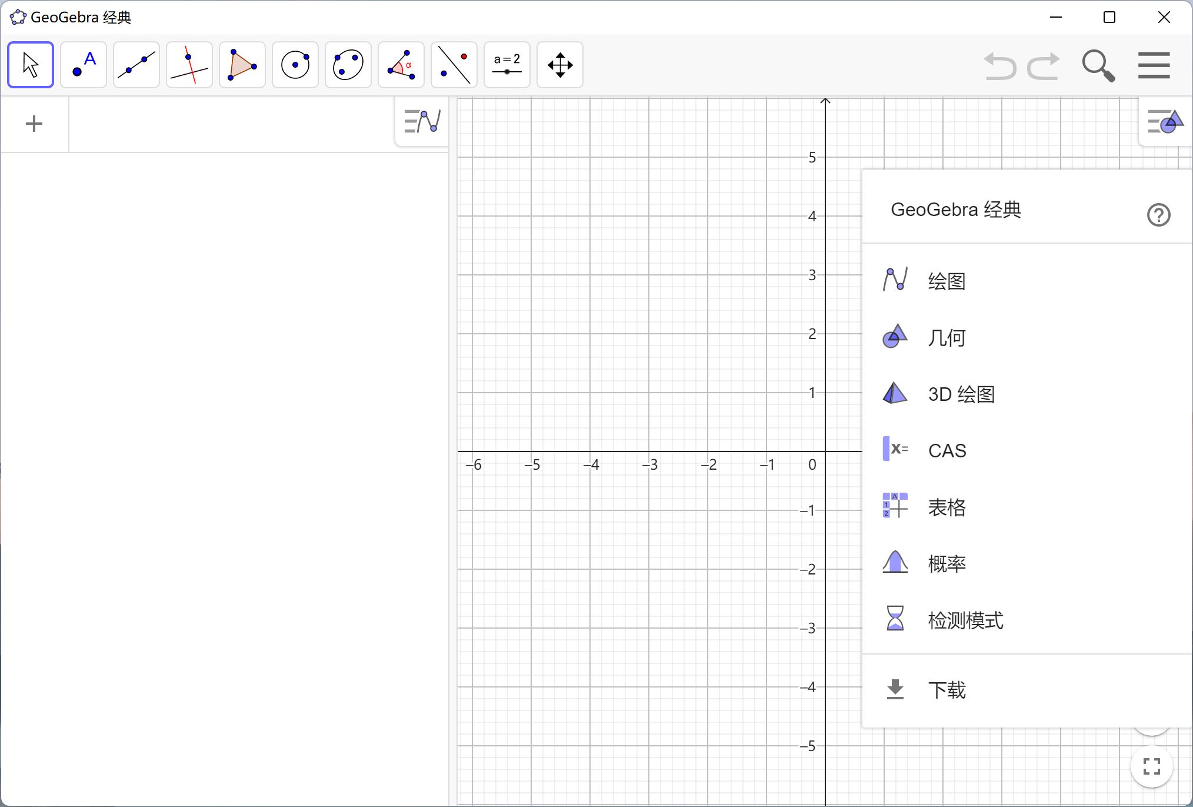
Task: Select the Polygon tool
Action: [x=242, y=65]
